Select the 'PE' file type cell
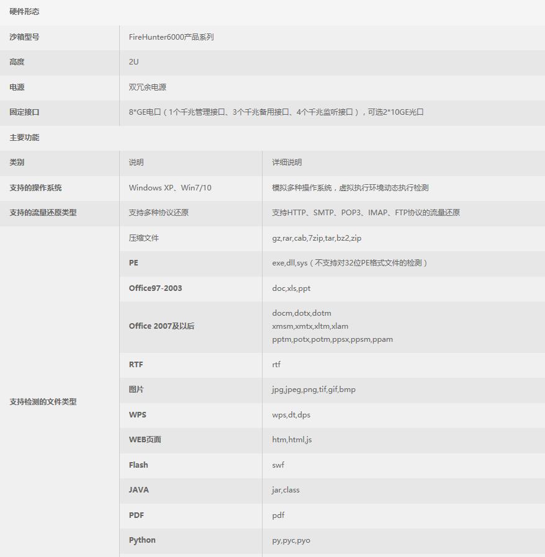The width and height of the screenshot is (545, 557). [x=133, y=263]
